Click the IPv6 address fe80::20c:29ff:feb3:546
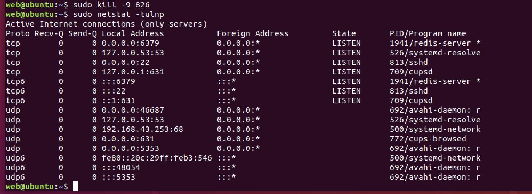The image size is (532, 194). 157,158
